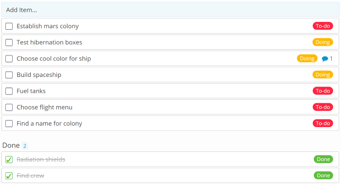Open the Find a name for colony task

pyautogui.click(x=49, y=124)
